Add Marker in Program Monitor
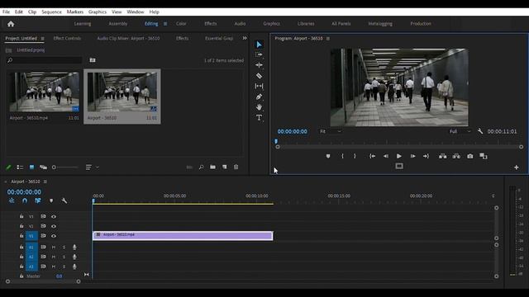The image size is (529, 297). point(328,156)
